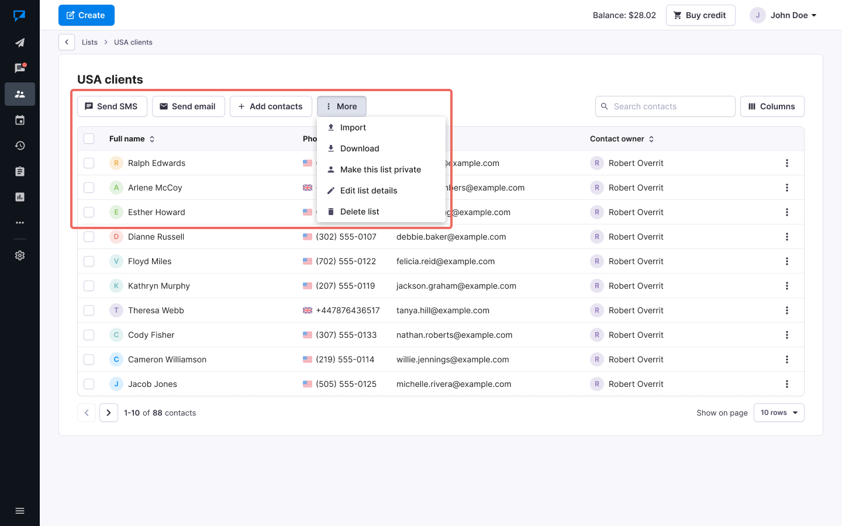Check the box for Kathryn Murphy
The image size is (842, 526).
click(x=89, y=286)
